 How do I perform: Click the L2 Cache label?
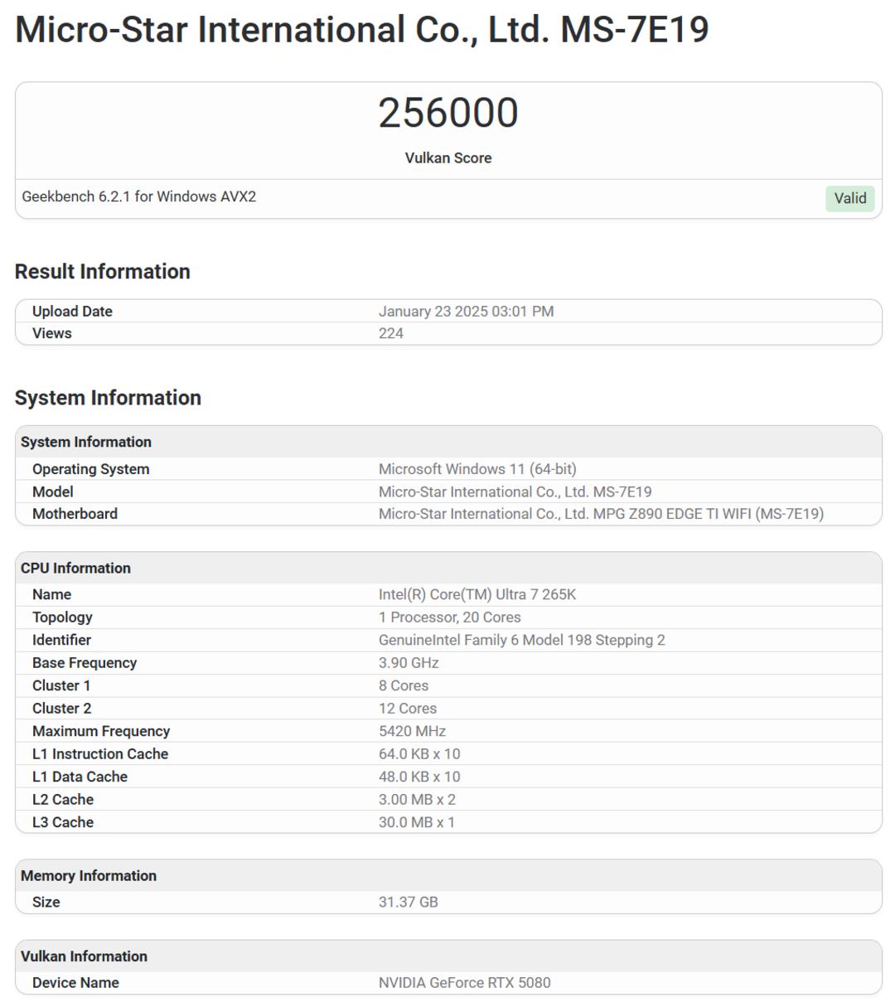(x=63, y=799)
